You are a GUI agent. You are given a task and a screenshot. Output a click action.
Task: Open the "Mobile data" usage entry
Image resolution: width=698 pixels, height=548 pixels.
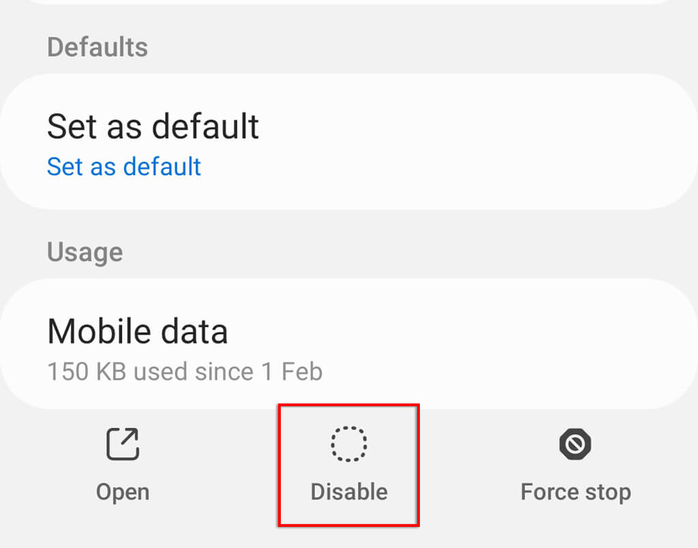[x=349, y=344]
